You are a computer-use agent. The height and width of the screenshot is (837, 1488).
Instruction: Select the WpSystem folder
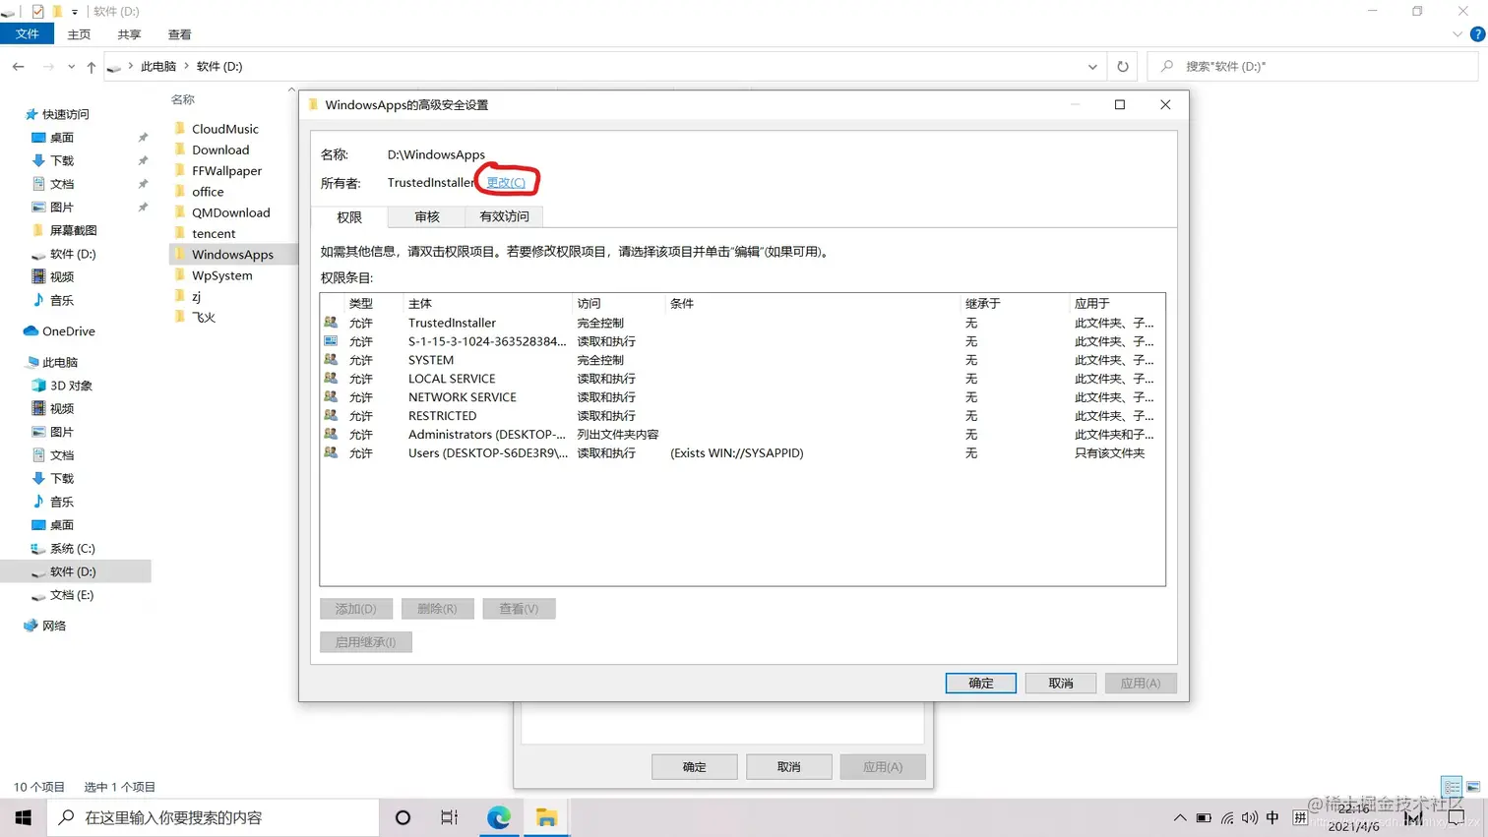(221, 275)
